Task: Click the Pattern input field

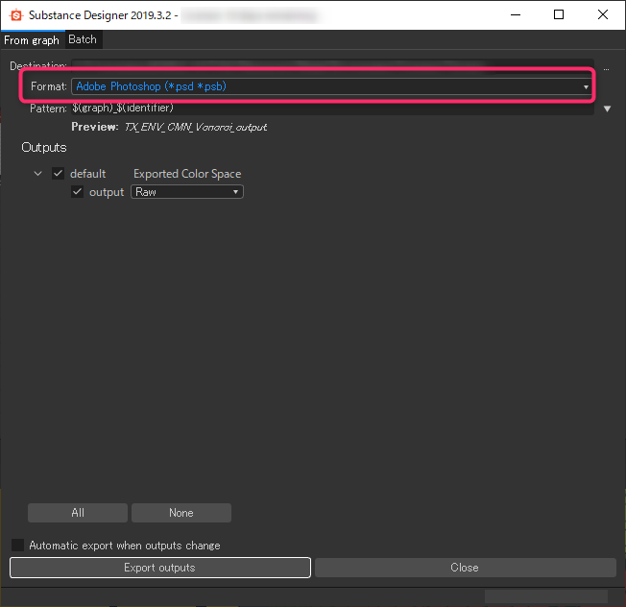Action: (x=332, y=108)
